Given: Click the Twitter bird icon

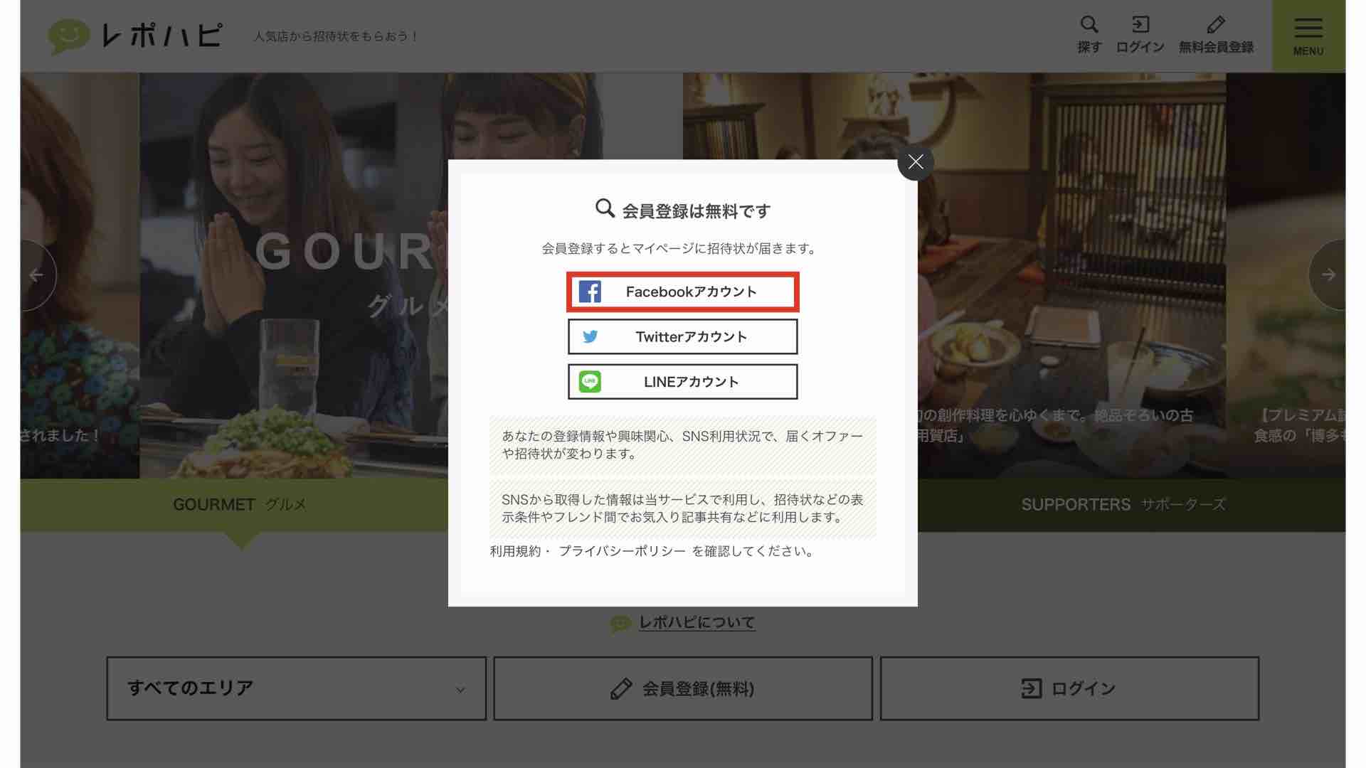Looking at the screenshot, I should click(590, 336).
